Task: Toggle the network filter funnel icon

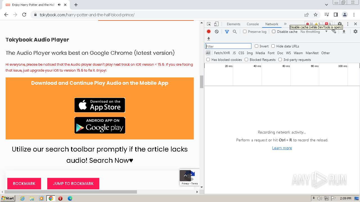Action: coord(227,32)
